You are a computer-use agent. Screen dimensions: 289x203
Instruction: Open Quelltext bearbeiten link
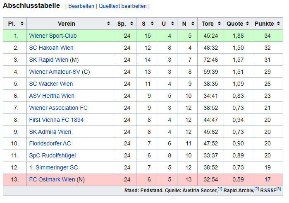point(122,6)
